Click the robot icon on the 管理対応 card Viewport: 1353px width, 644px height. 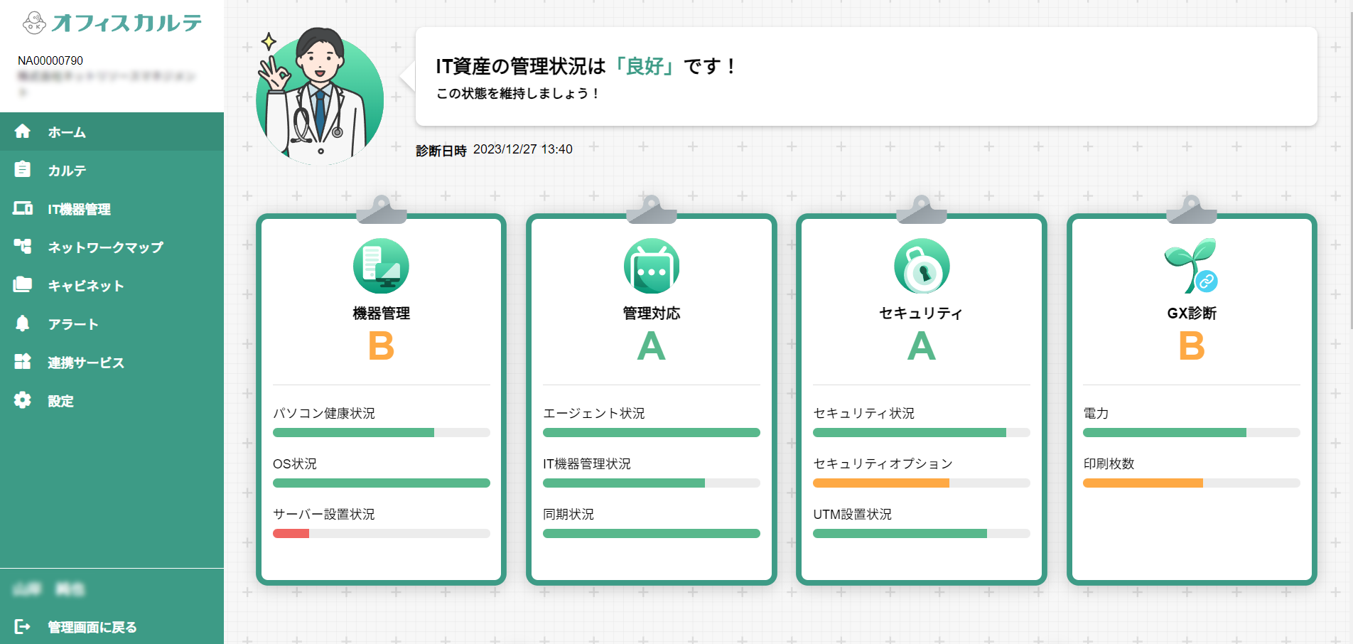coord(651,265)
